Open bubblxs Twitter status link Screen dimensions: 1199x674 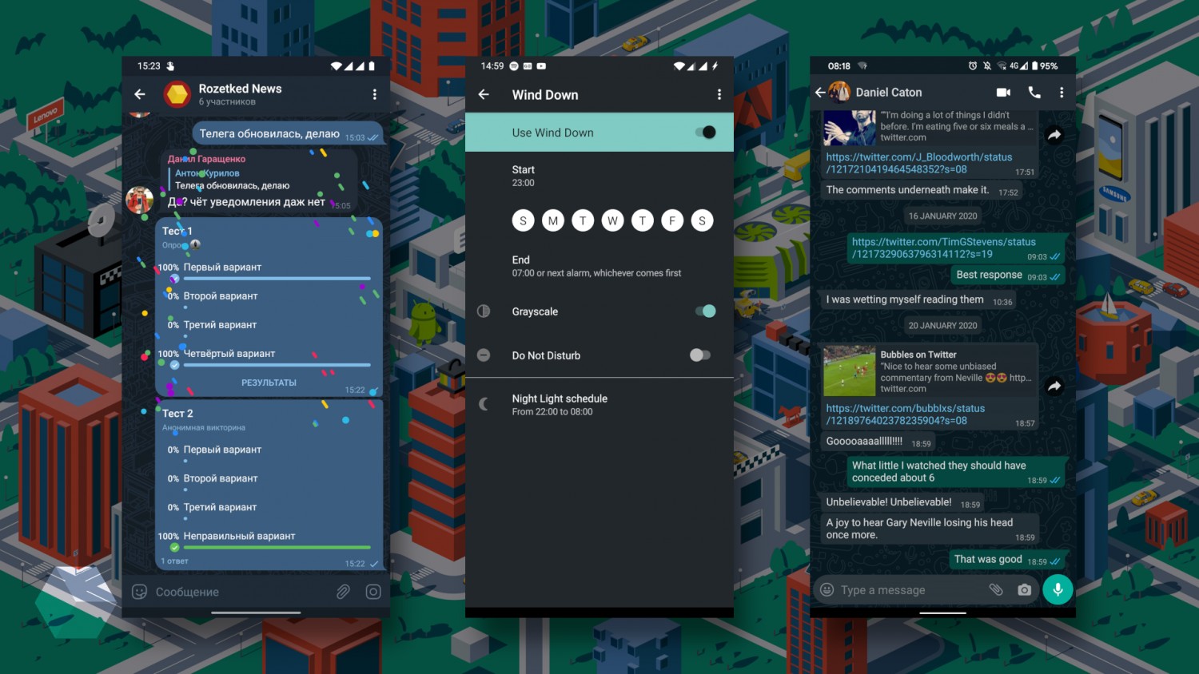(906, 414)
